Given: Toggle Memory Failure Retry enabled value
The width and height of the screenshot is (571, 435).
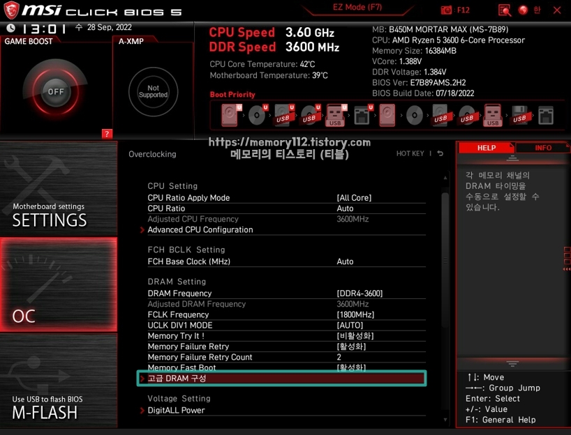Looking at the screenshot, I should click(x=351, y=346).
